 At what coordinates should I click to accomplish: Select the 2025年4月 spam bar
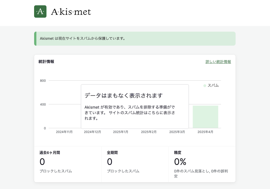point(205,117)
